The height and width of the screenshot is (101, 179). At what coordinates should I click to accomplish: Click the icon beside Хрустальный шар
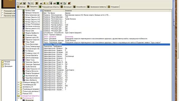(23, 75)
